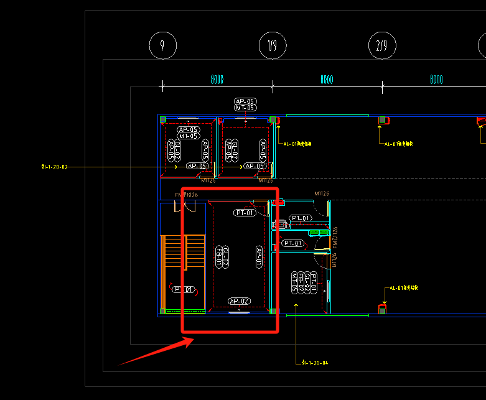Viewport: 486px width, 400px height.
Task: Select the AP-05/MT-05 stacked tag above the top wall
Action: 245,104
